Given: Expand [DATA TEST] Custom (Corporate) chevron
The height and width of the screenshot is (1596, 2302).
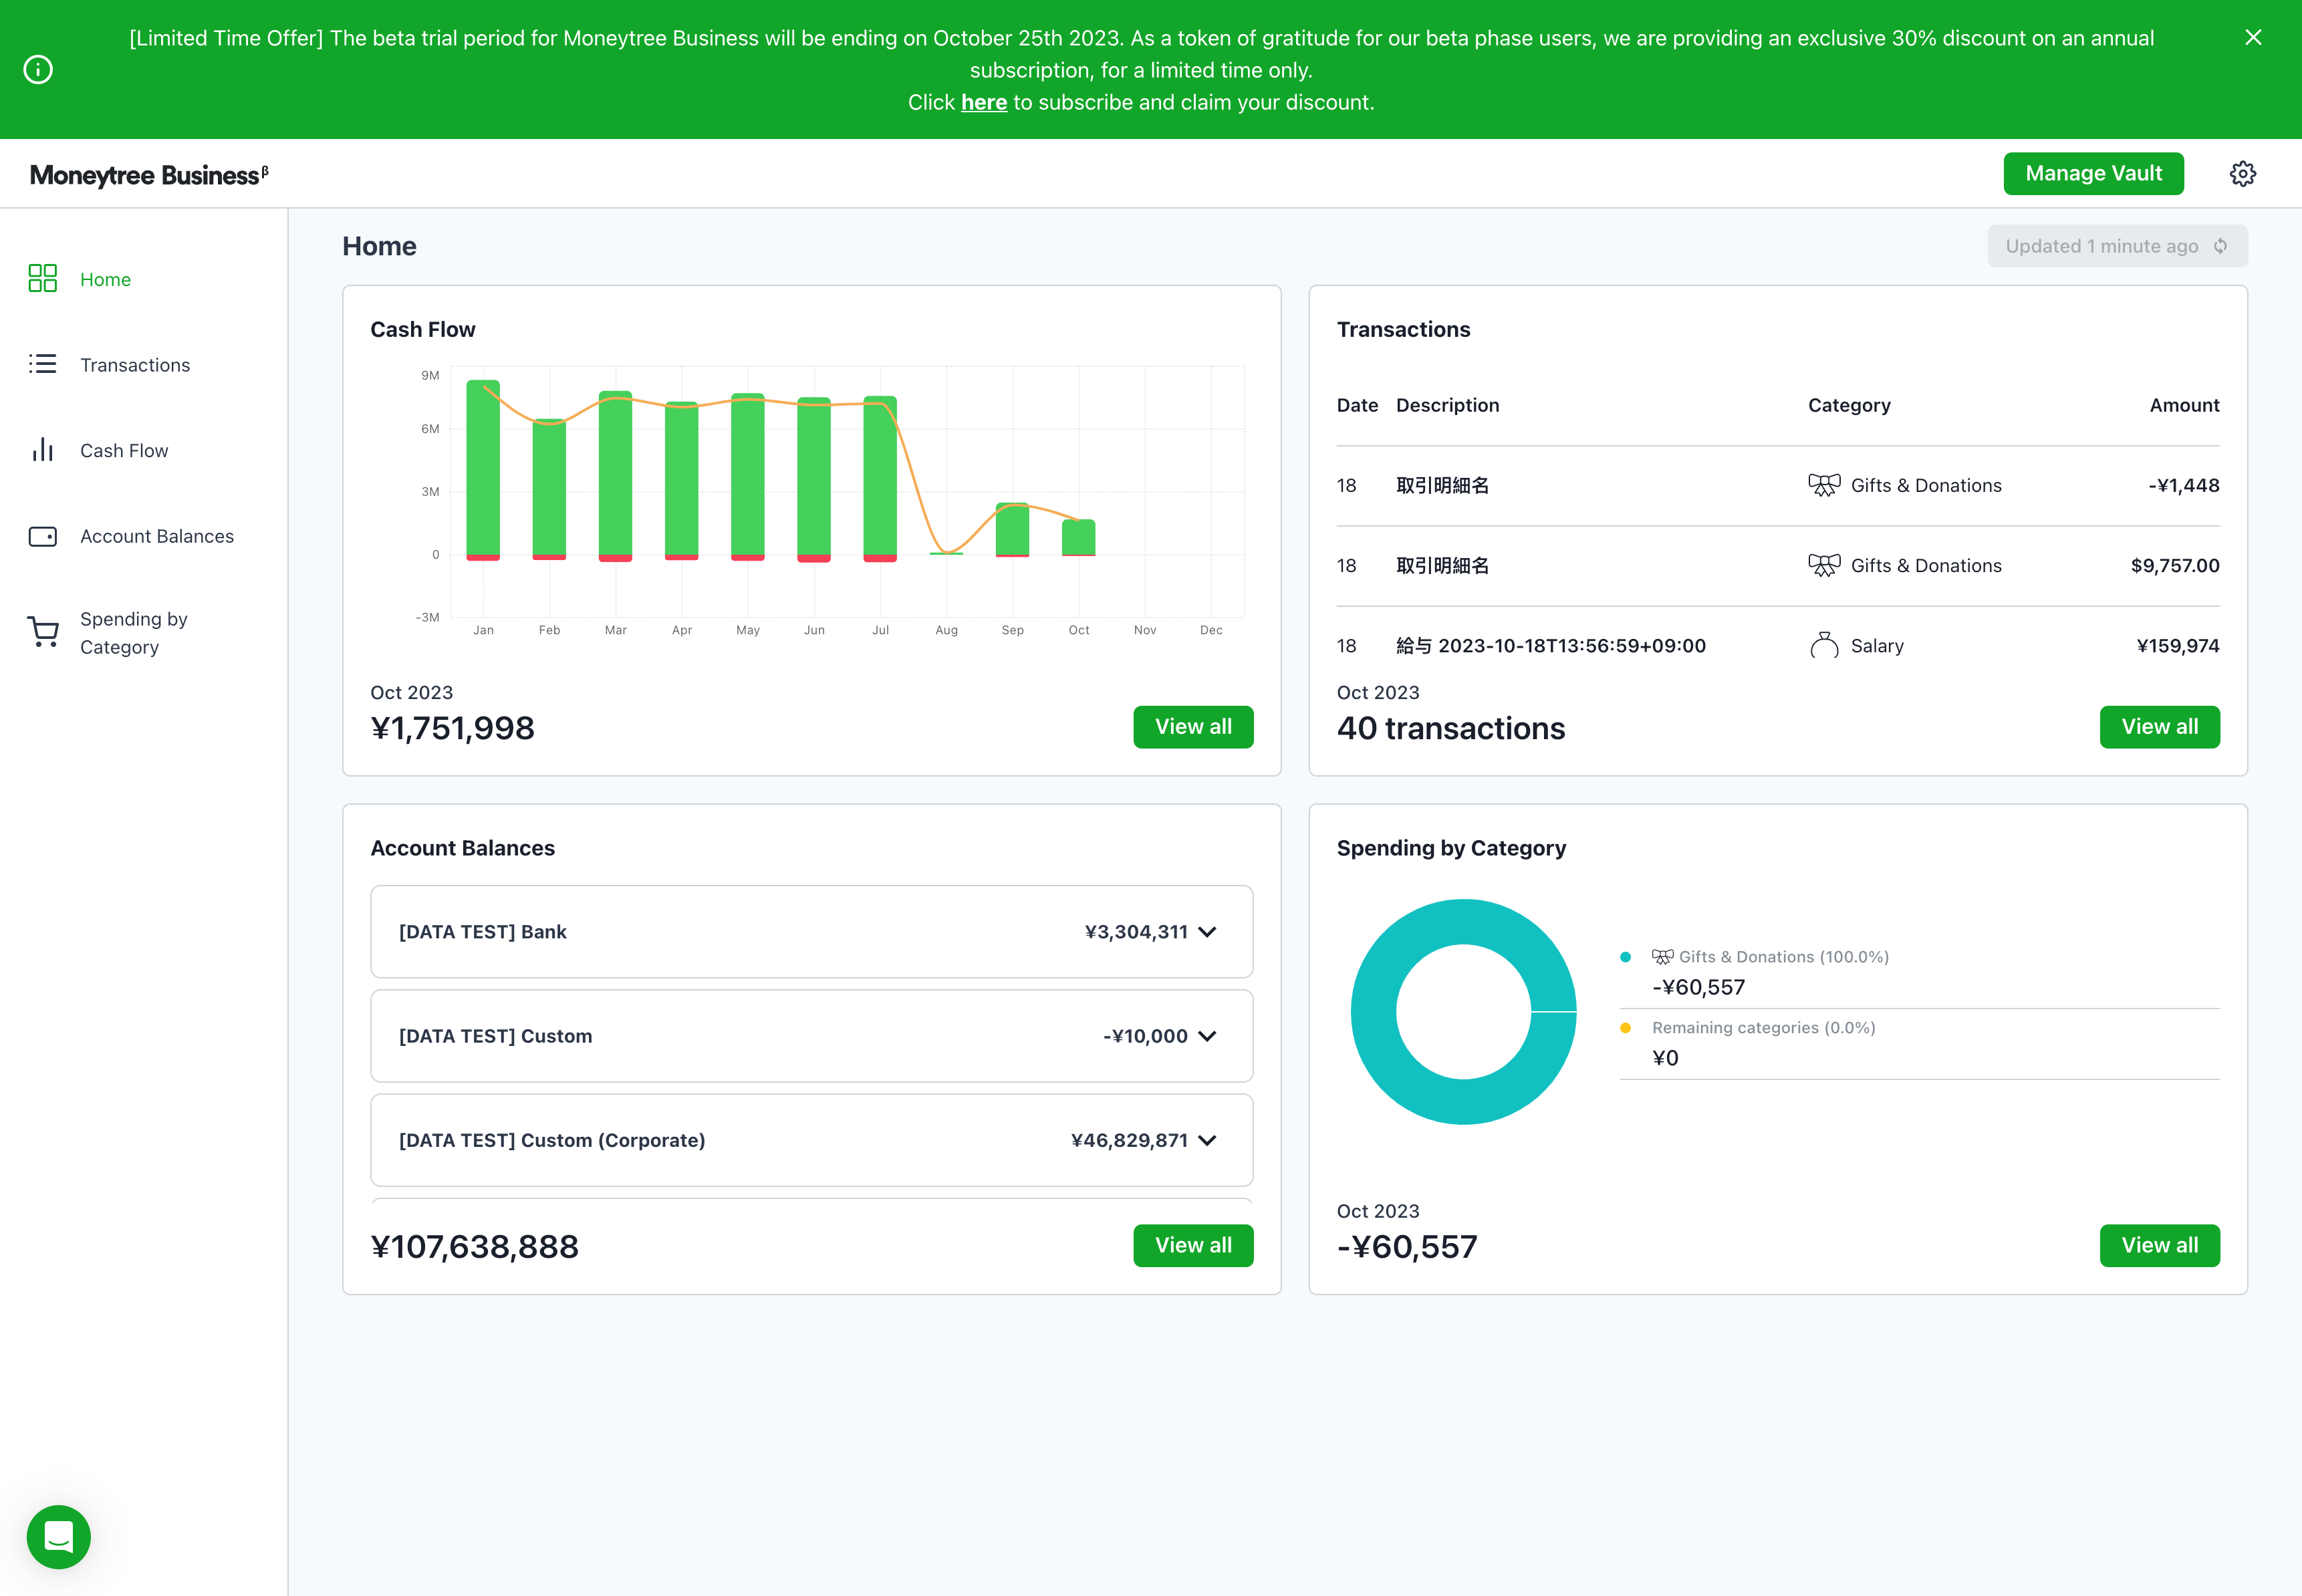Looking at the screenshot, I should [x=1207, y=1140].
